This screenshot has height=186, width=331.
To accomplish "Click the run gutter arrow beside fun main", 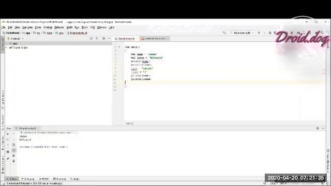I will pos(119,47).
